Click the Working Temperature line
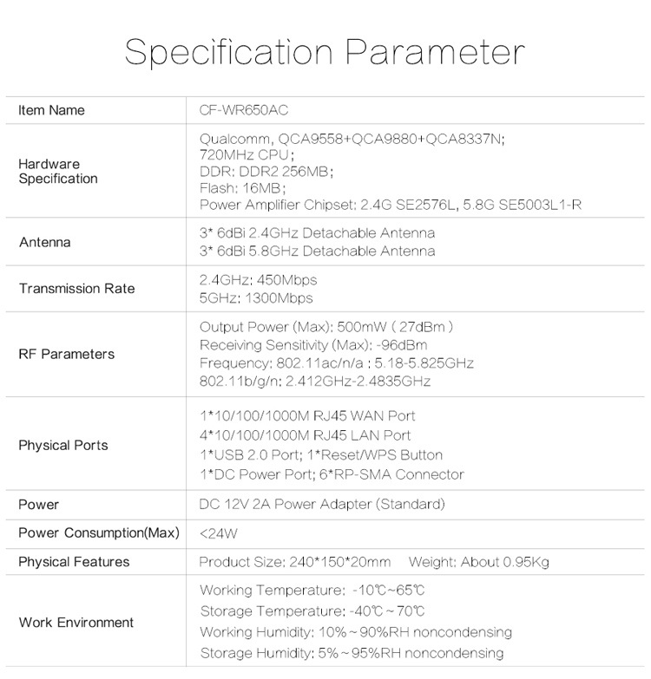 [x=312, y=591]
